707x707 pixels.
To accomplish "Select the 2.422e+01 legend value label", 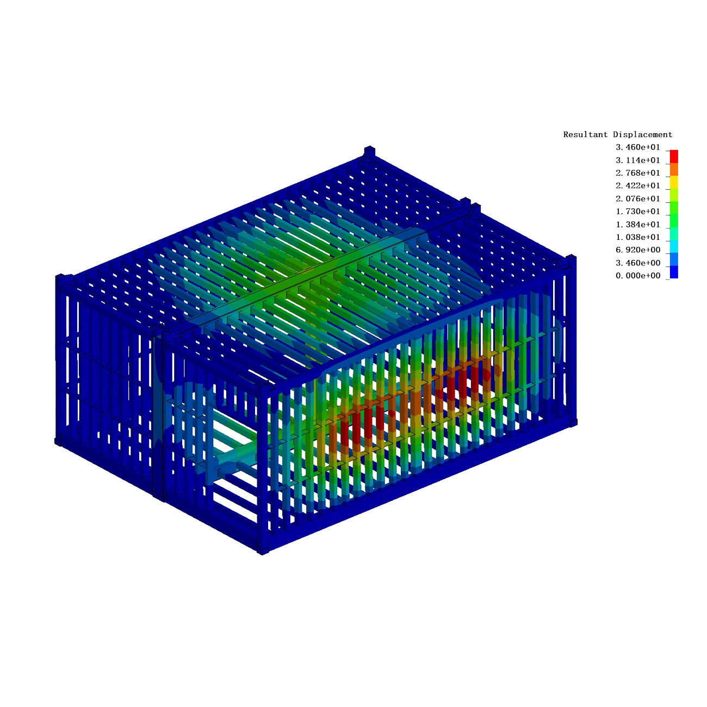I will pos(637,186).
